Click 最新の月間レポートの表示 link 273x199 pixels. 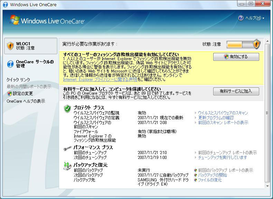(29, 86)
